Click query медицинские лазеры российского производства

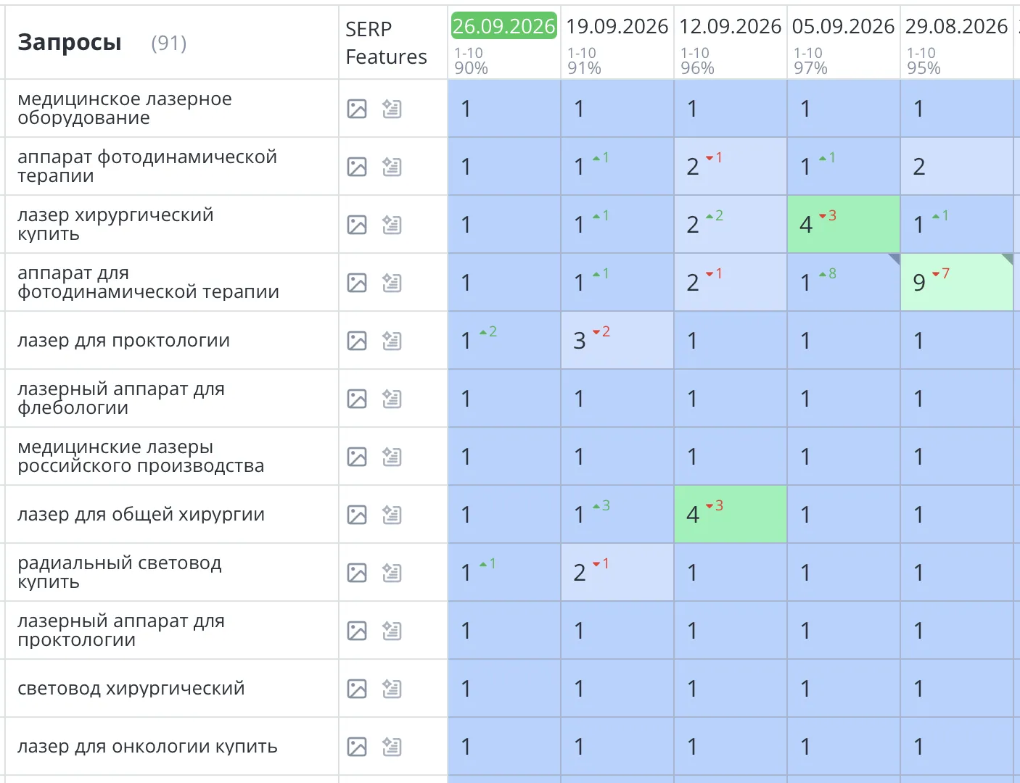point(141,456)
